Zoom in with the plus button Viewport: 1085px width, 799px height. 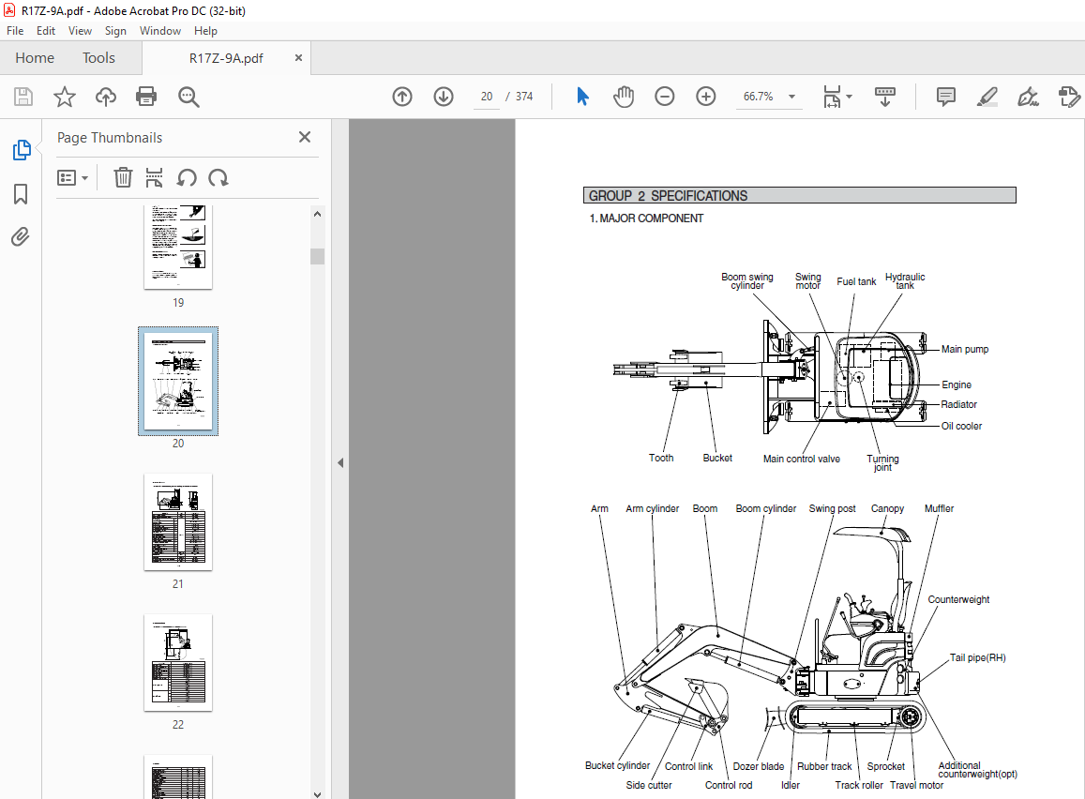click(706, 97)
